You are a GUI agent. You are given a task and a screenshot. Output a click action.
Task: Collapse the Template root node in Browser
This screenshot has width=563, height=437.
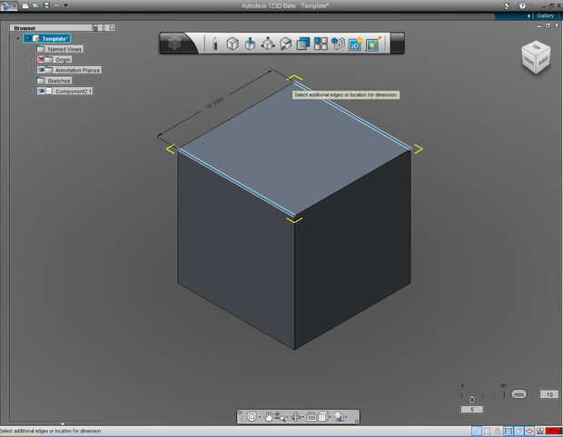[x=17, y=38]
